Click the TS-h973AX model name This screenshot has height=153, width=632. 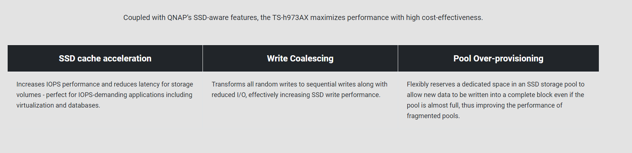(290, 17)
